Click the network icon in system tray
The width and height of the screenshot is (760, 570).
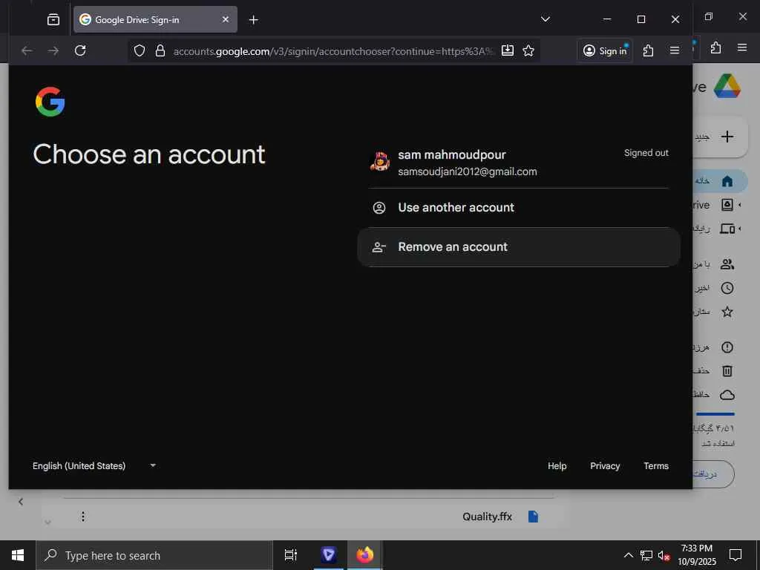coord(646,555)
